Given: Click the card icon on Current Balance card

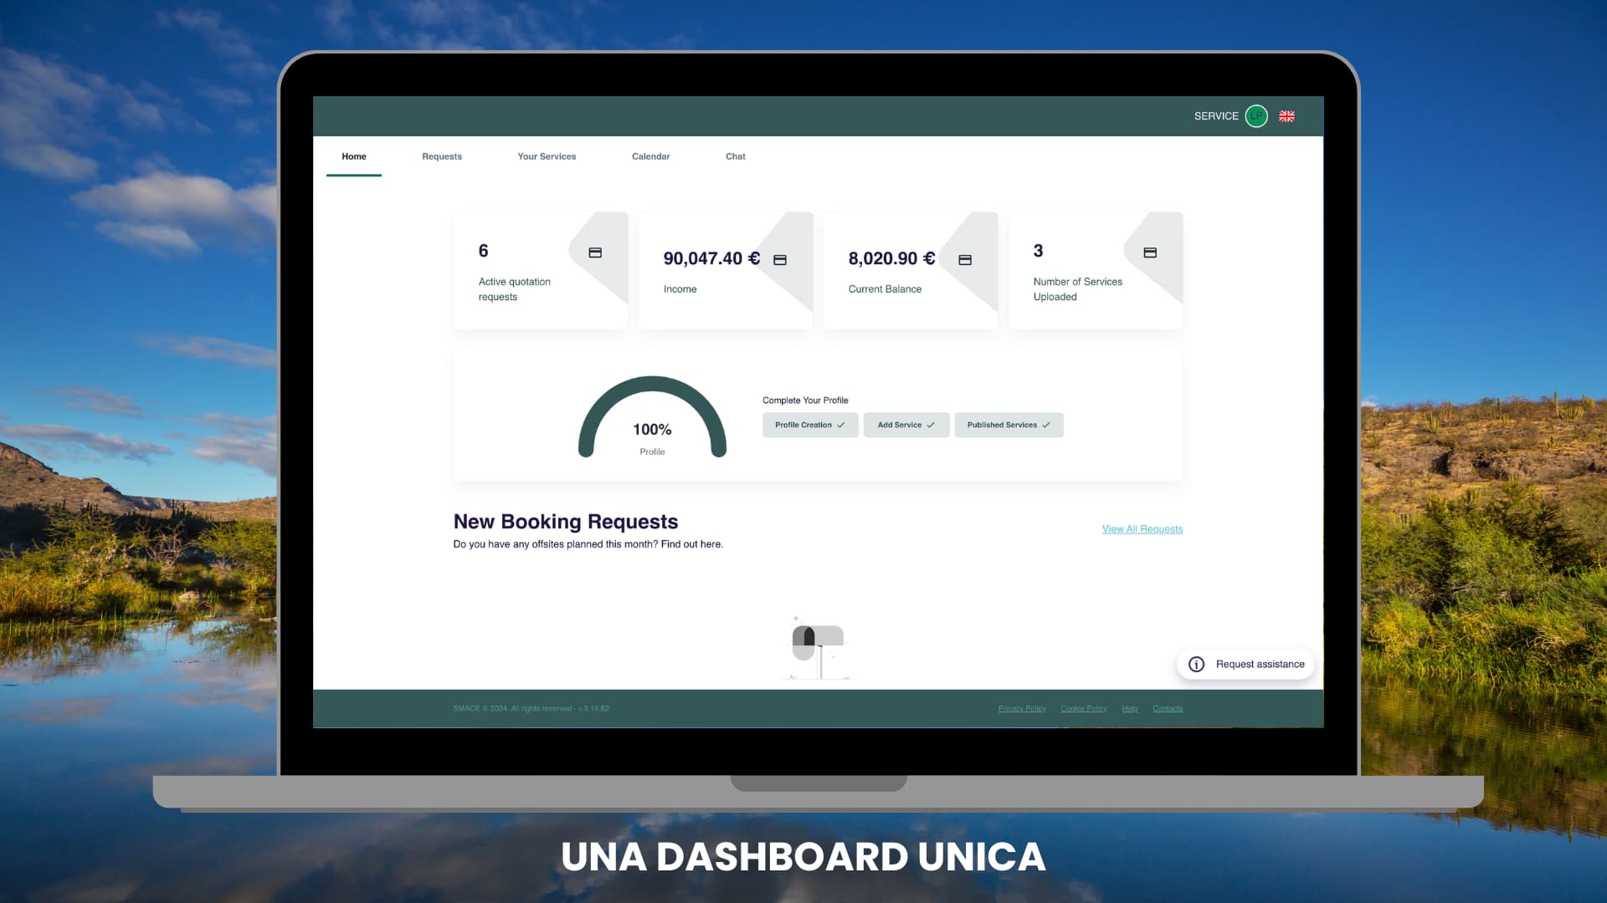Looking at the screenshot, I should (x=965, y=260).
